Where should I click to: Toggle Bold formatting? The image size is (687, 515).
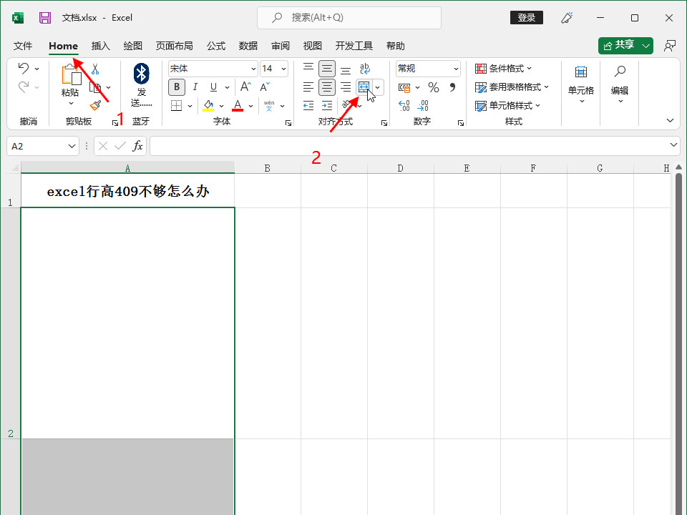[176, 87]
